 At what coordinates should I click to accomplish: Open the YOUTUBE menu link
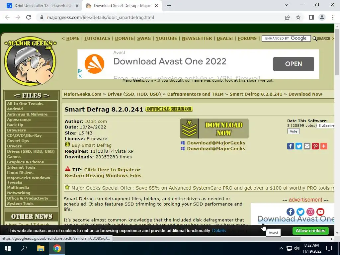[166, 39]
